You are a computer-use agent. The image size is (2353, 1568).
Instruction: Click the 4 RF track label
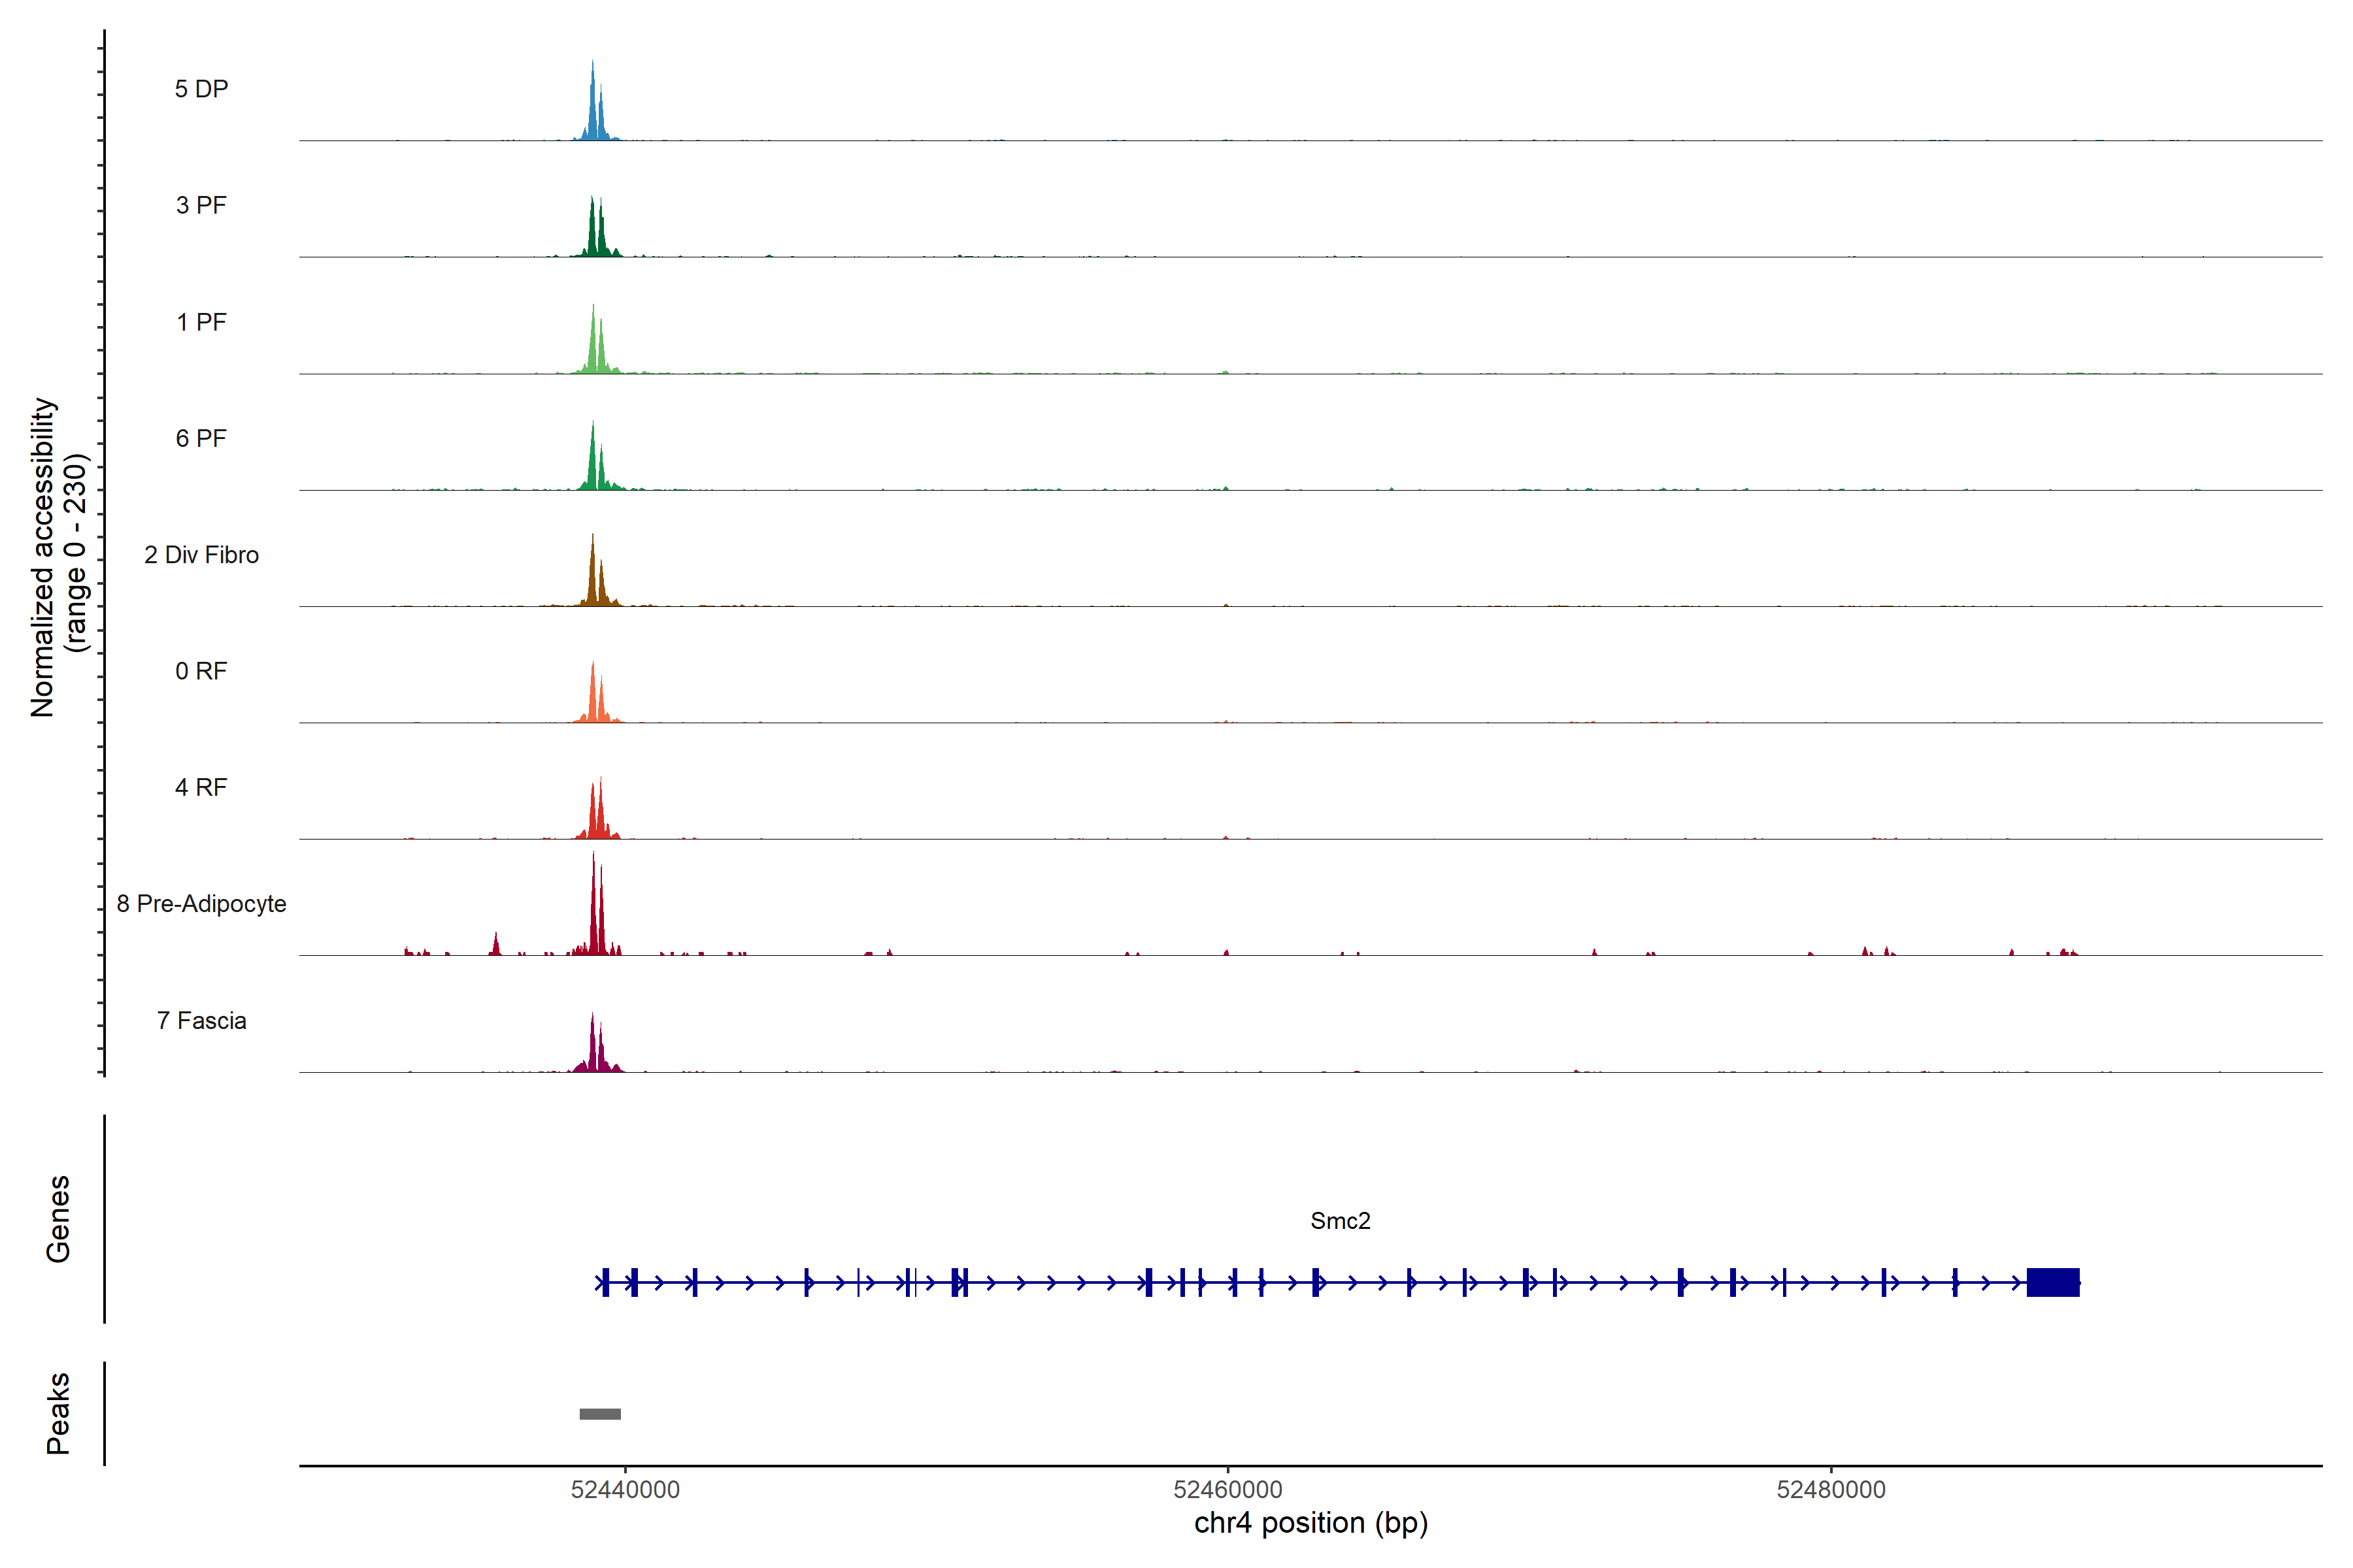(x=201, y=787)
